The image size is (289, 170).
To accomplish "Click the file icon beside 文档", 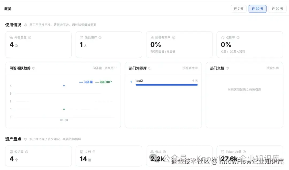I will (81, 152).
